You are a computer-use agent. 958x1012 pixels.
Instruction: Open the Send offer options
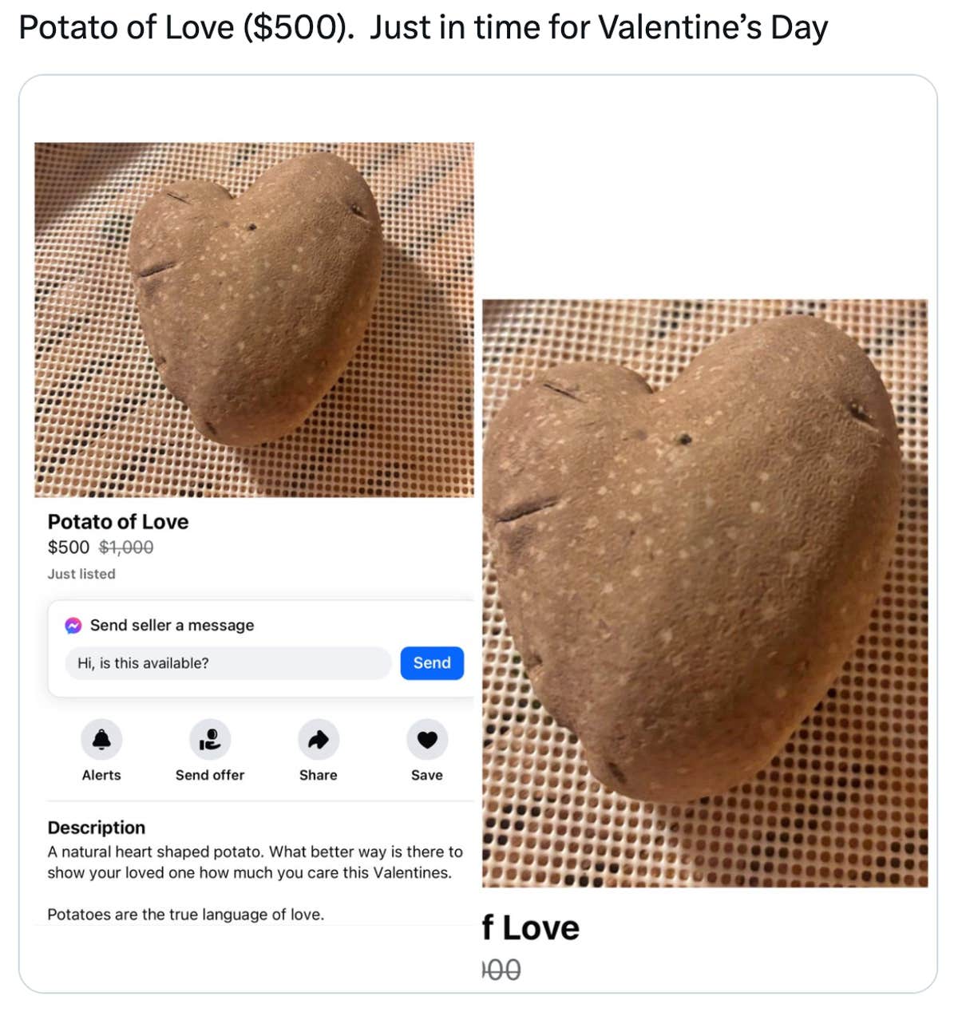pyautogui.click(x=209, y=741)
